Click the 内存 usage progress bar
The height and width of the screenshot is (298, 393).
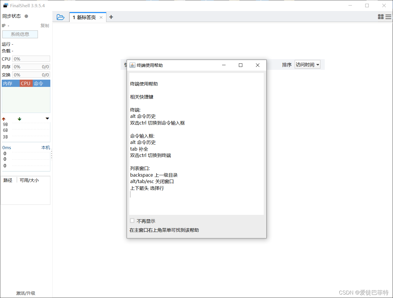click(31, 67)
